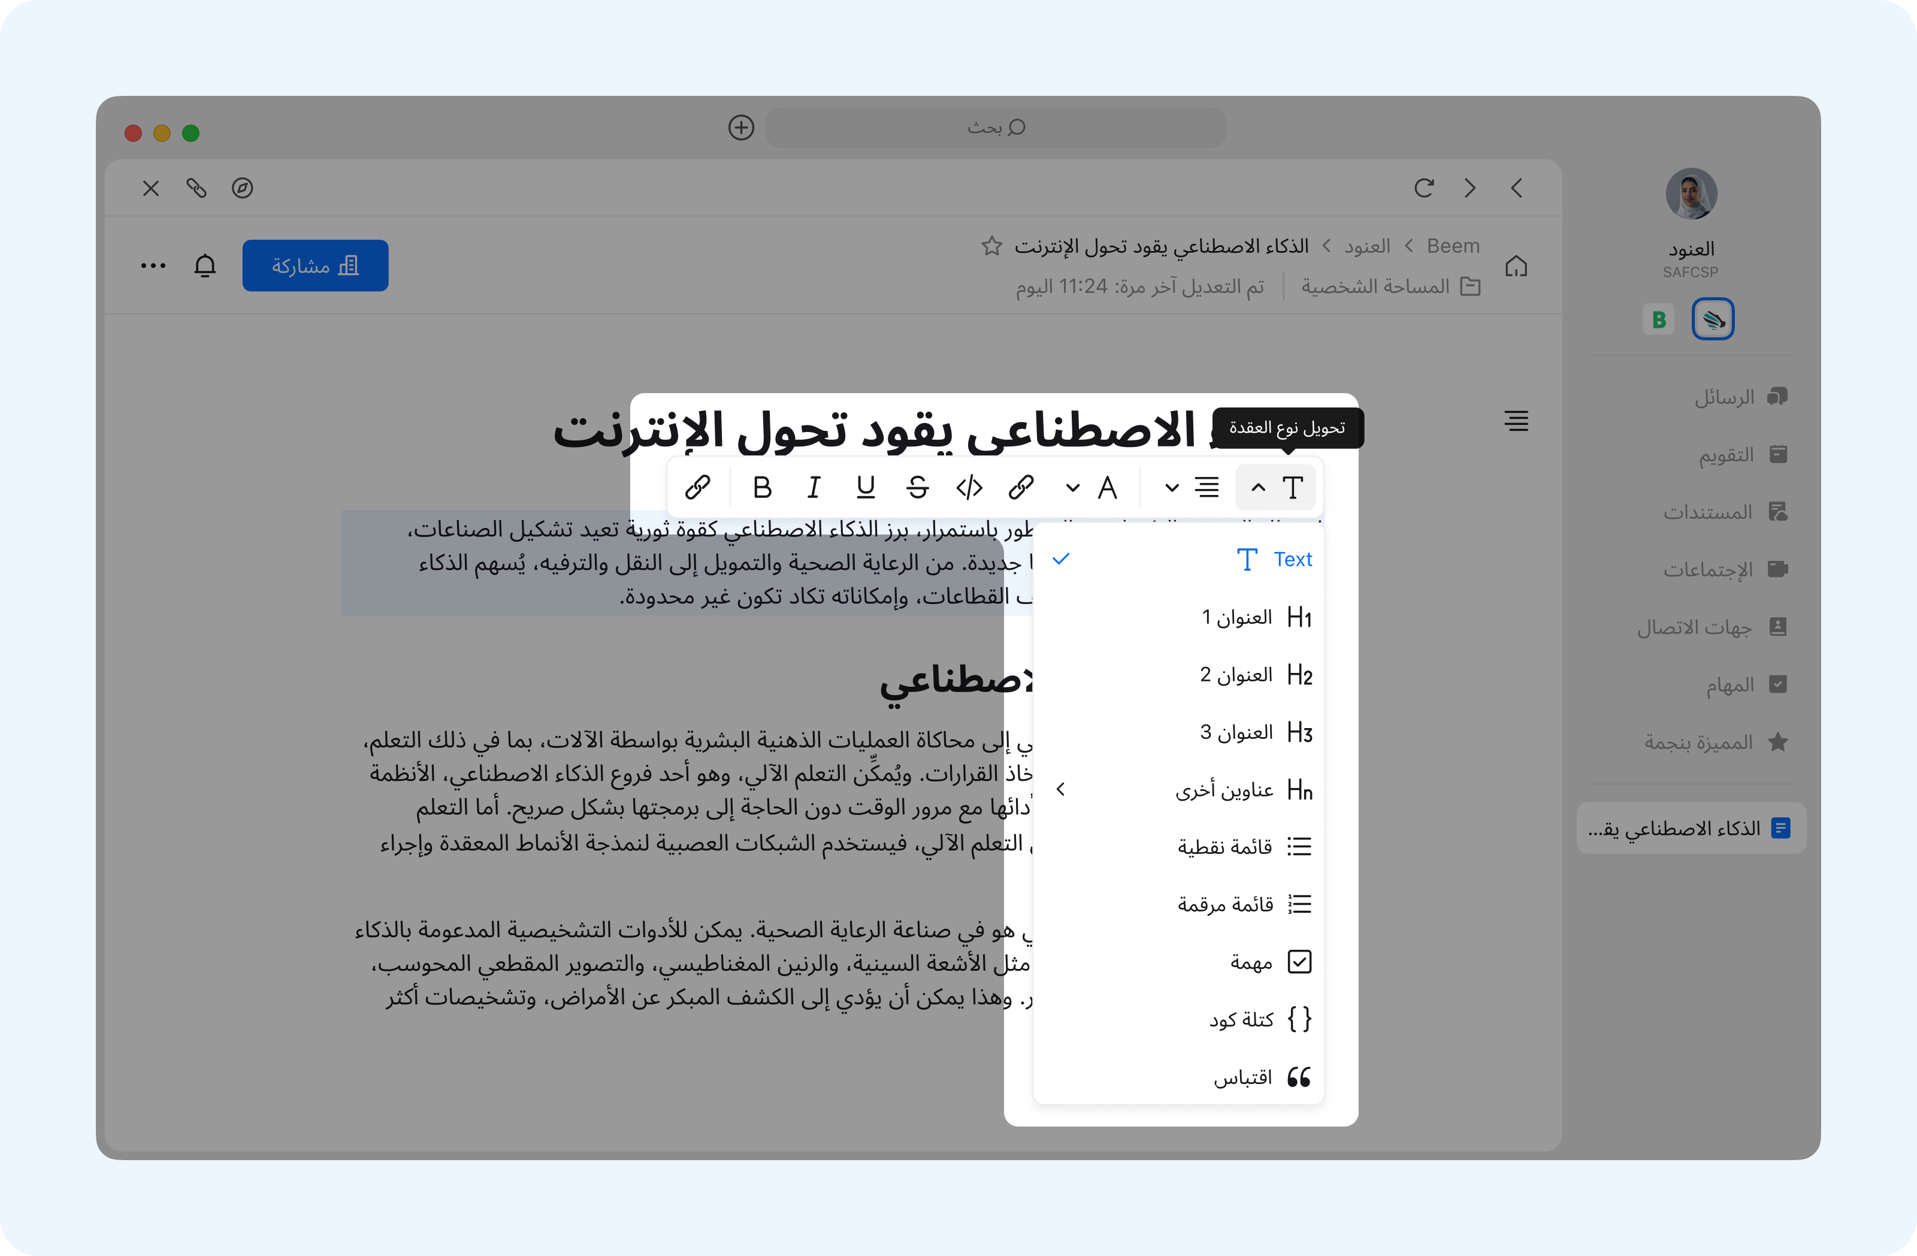
Task: Apply underline formatting to selected text
Action: click(x=865, y=487)
